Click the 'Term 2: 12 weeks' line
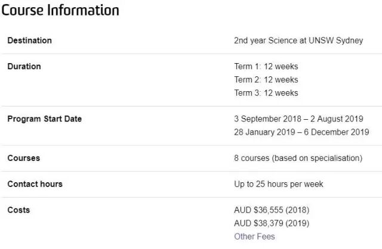 pos(266,80)
